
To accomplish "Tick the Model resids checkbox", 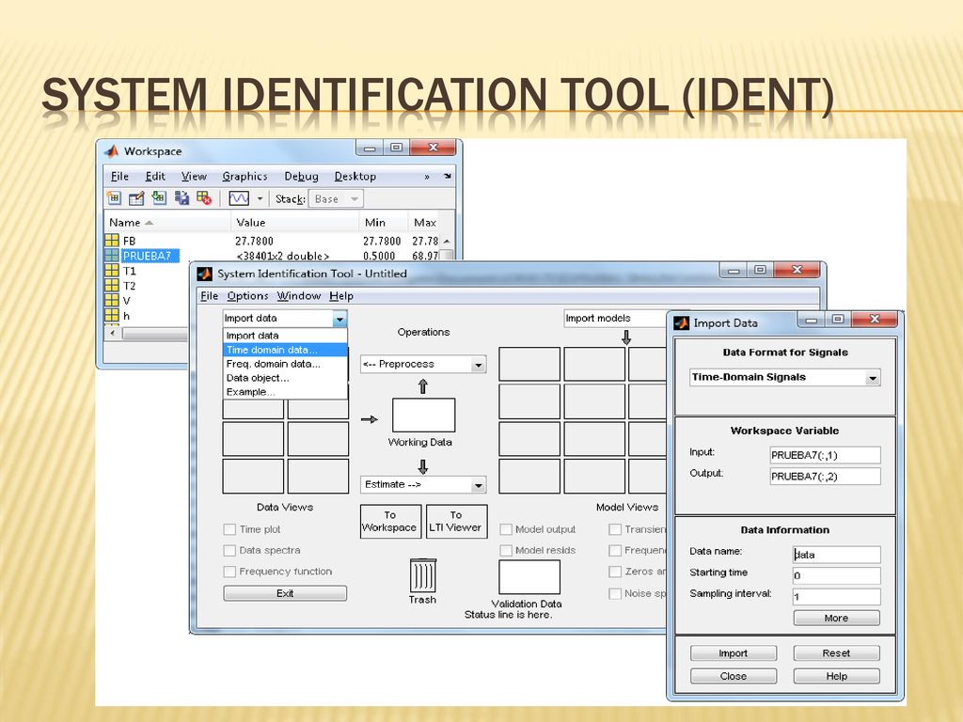I will click(506, 550).
